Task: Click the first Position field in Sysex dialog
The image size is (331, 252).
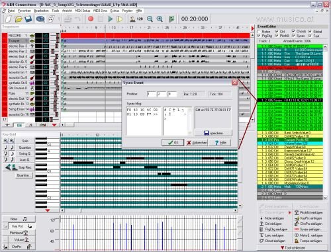Action: pos(151,94)
